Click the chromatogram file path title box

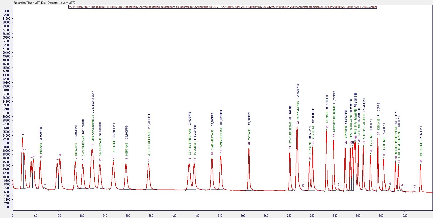(223, 7)
